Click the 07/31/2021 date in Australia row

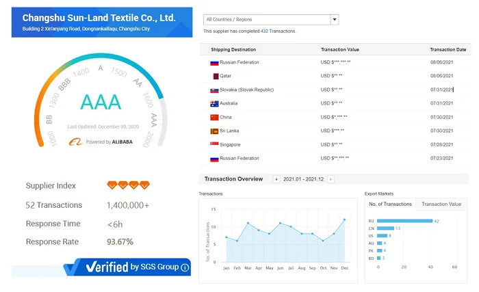441,103
